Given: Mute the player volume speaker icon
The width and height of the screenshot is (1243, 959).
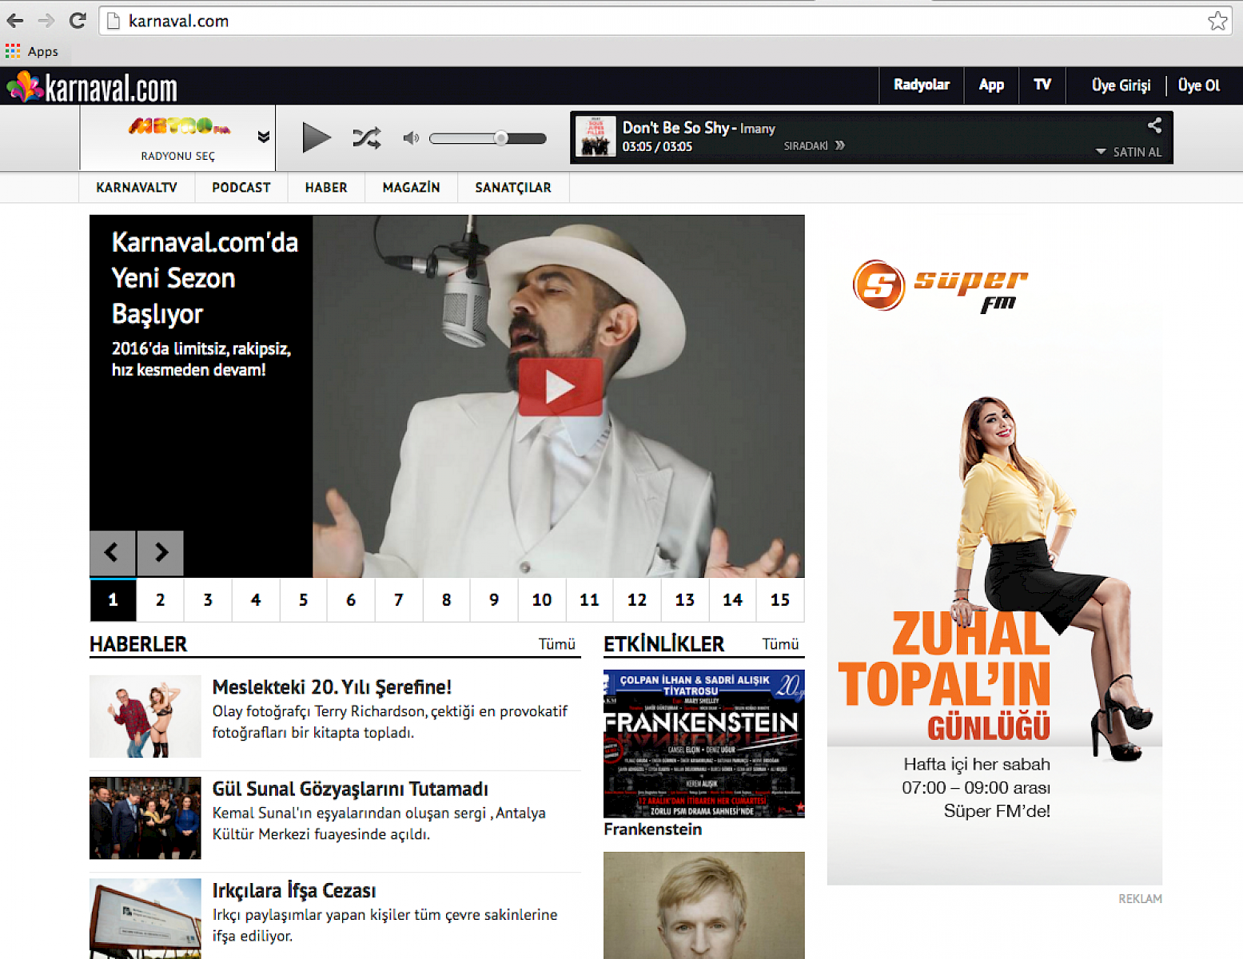Looking at the screenshot, I should tap(411, 138).
